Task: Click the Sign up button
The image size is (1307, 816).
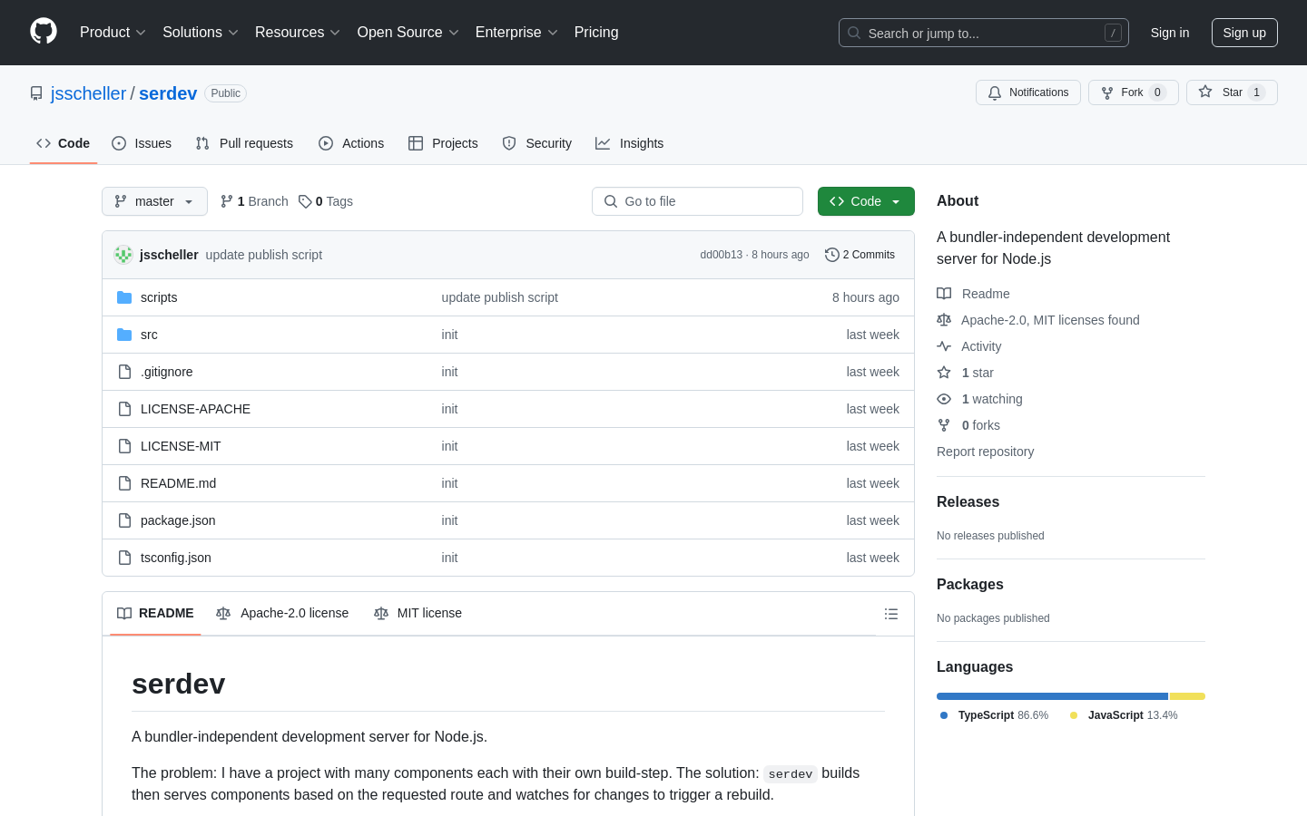Action: [1244, 33]
